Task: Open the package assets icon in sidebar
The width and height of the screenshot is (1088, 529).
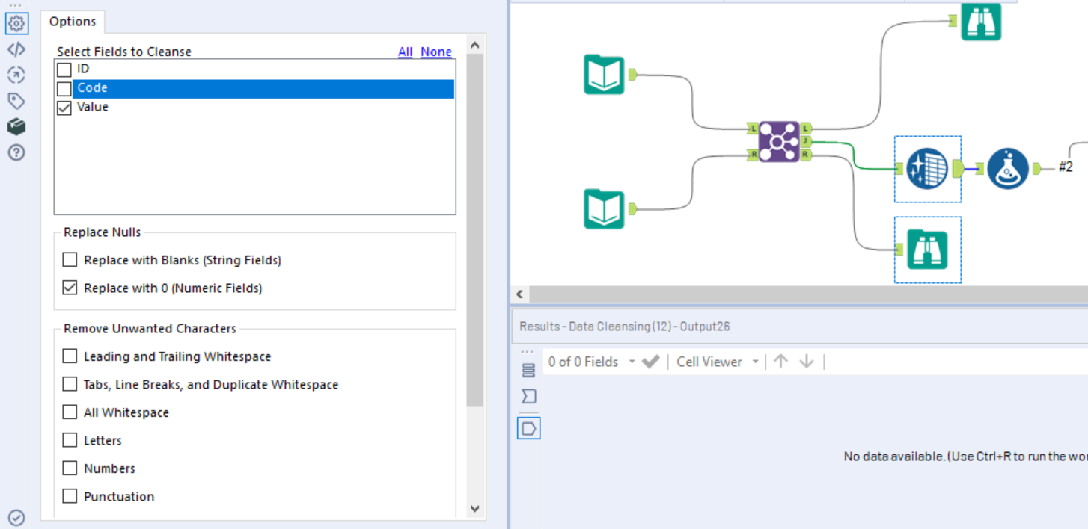Action: pyautogui.click(x=16, y=126)
